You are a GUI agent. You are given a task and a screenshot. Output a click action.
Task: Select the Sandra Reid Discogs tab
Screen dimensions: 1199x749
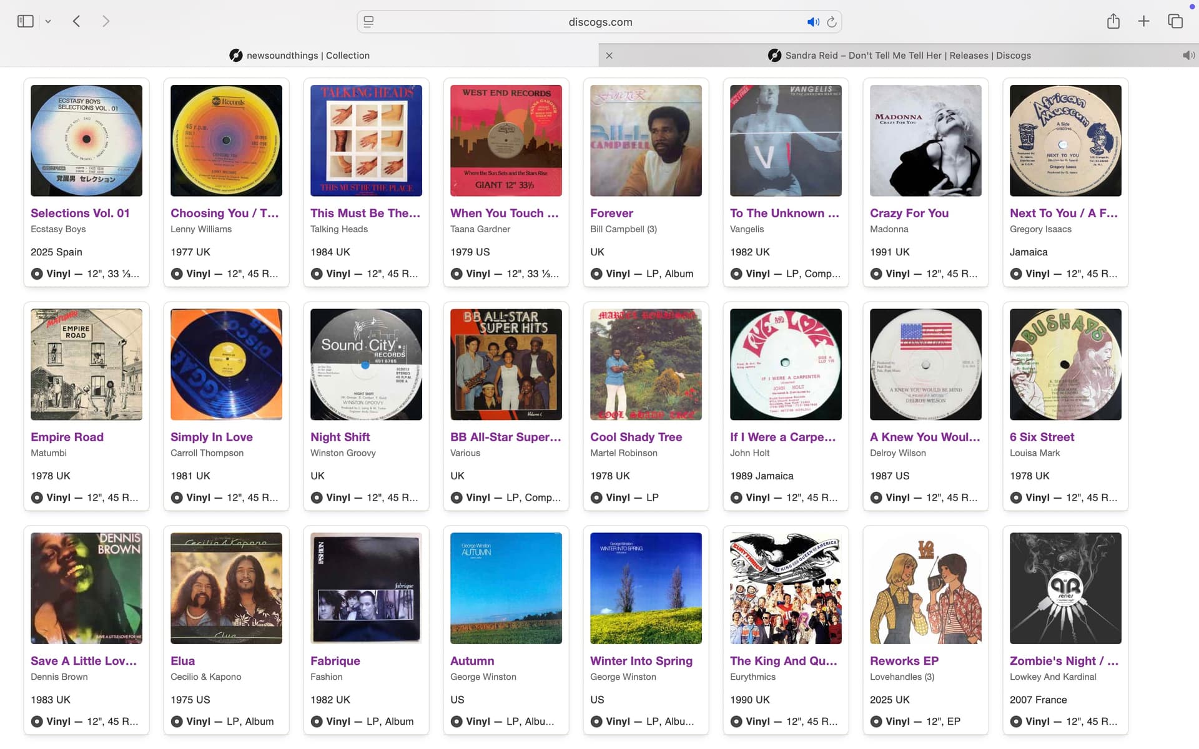click(x=899, y=56)
